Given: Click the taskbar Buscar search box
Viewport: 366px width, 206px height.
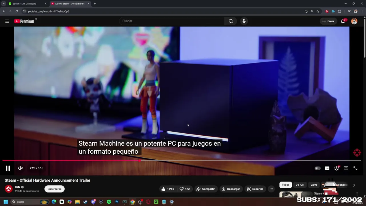Looking at the screenshot, I should pyautogui.click(x=30, y=202).
